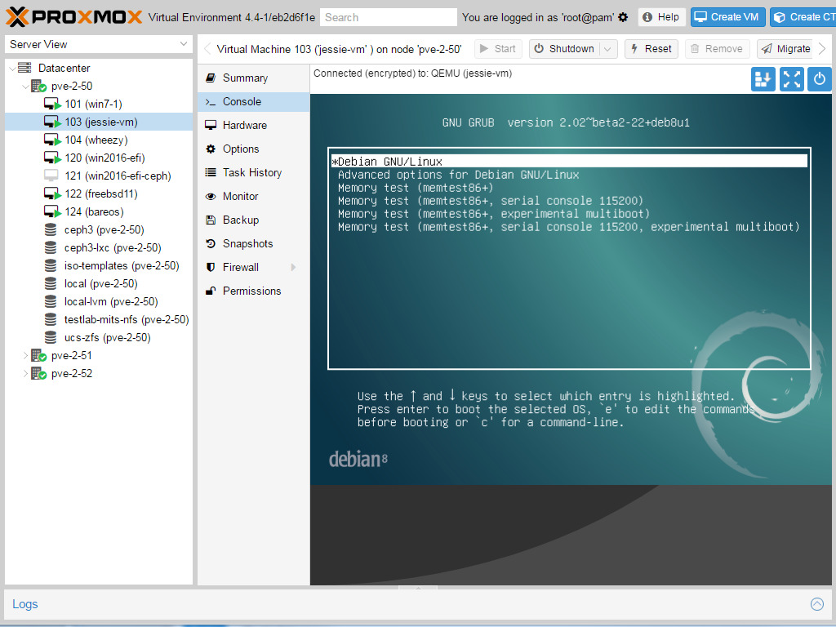Click the gear icon next to root@pam
The height and width of the screenshot is (627, 836).
(624, 17)
